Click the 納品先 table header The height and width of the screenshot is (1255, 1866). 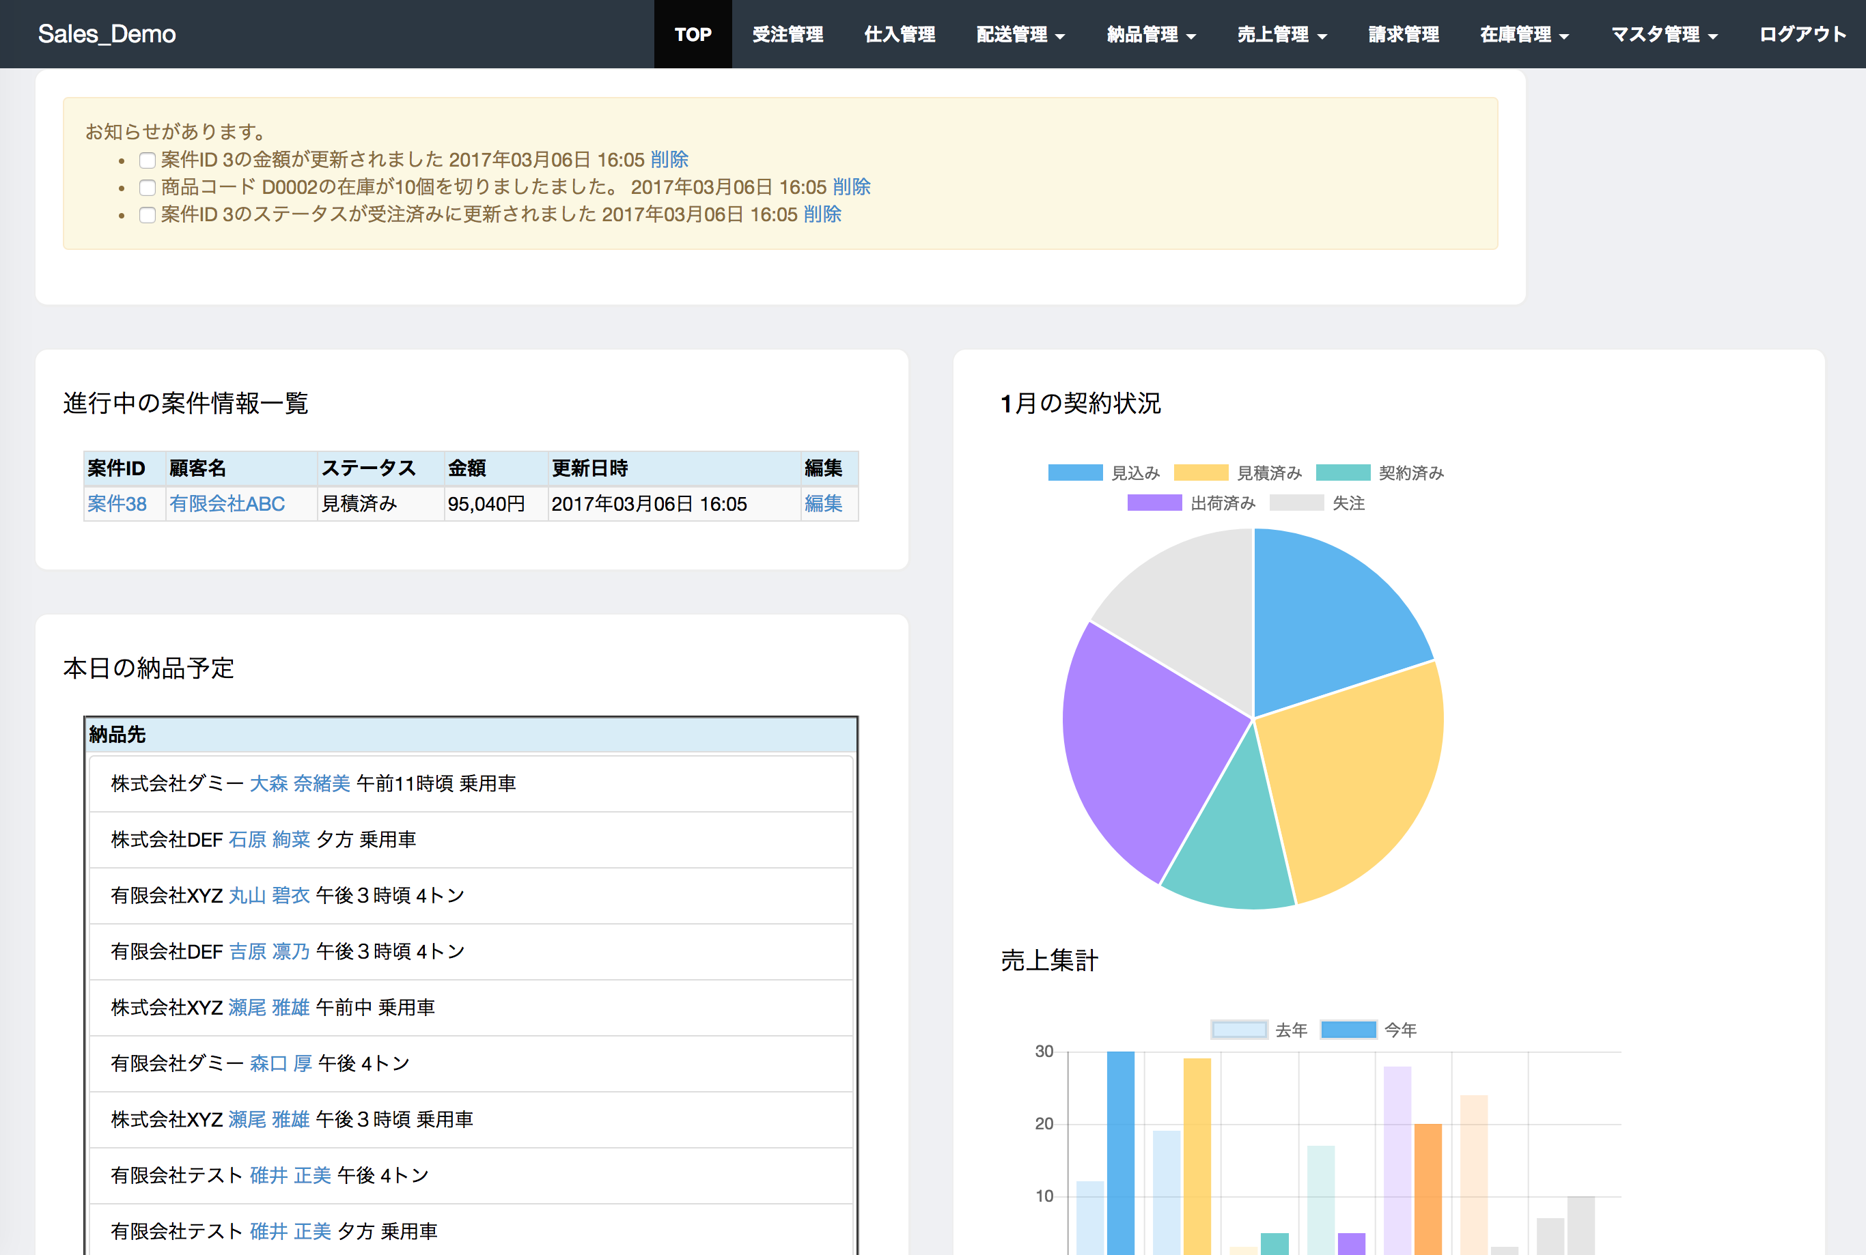coord(471,735)
